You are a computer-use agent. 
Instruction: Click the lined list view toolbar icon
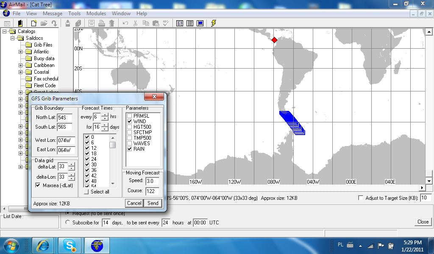click(x=190, y=23)
